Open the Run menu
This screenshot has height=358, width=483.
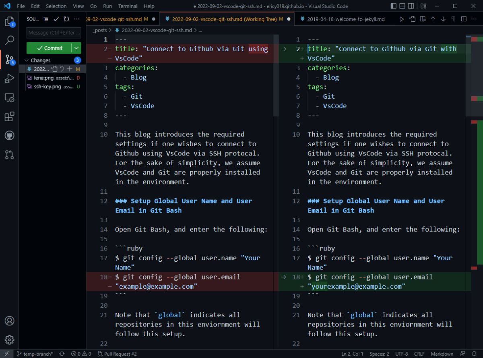click(x=107, y=6)
